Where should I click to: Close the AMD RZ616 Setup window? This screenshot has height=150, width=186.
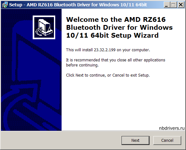(181, 5)
